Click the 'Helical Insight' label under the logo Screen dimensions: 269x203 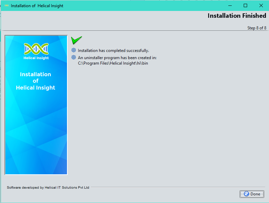click(x=36, y=58)
